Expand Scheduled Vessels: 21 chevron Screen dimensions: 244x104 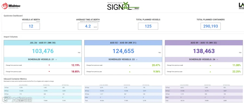tap(56, 59)
